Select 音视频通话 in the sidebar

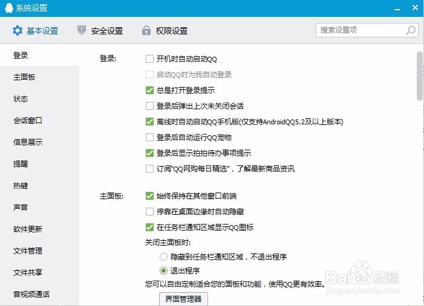[39, 294]
